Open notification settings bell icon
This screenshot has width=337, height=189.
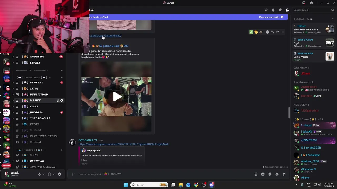273,10
